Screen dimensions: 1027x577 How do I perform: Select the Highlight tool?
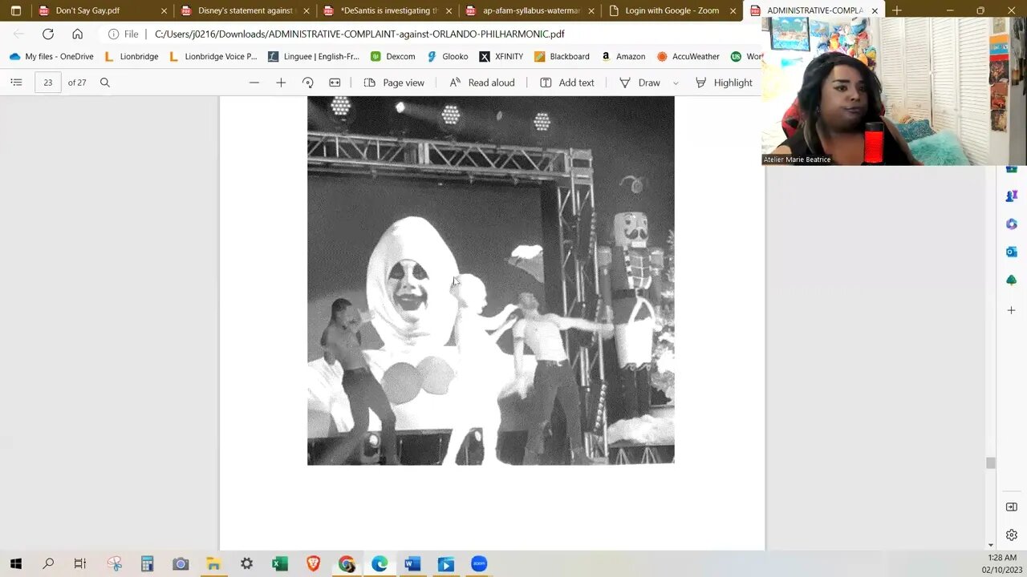pos(724,83)
